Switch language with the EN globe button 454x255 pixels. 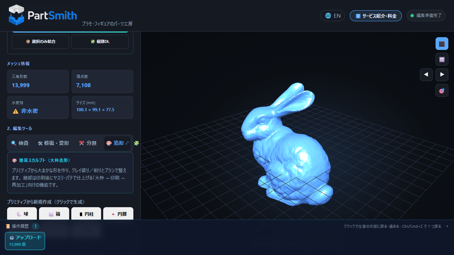pyautogui.click(x=332, y=16)
